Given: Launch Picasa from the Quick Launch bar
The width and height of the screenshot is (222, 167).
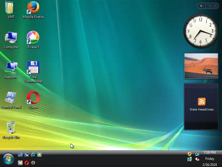Looking at the screenshot, I should pos(20,163).
